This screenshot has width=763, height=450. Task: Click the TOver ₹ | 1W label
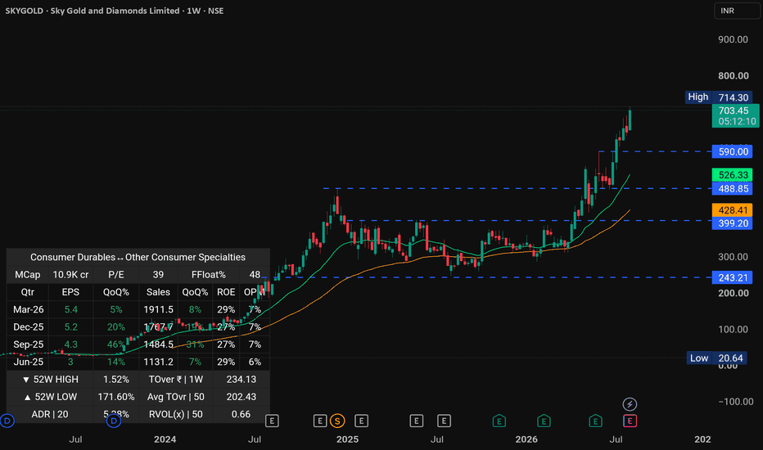pos(176,380)
